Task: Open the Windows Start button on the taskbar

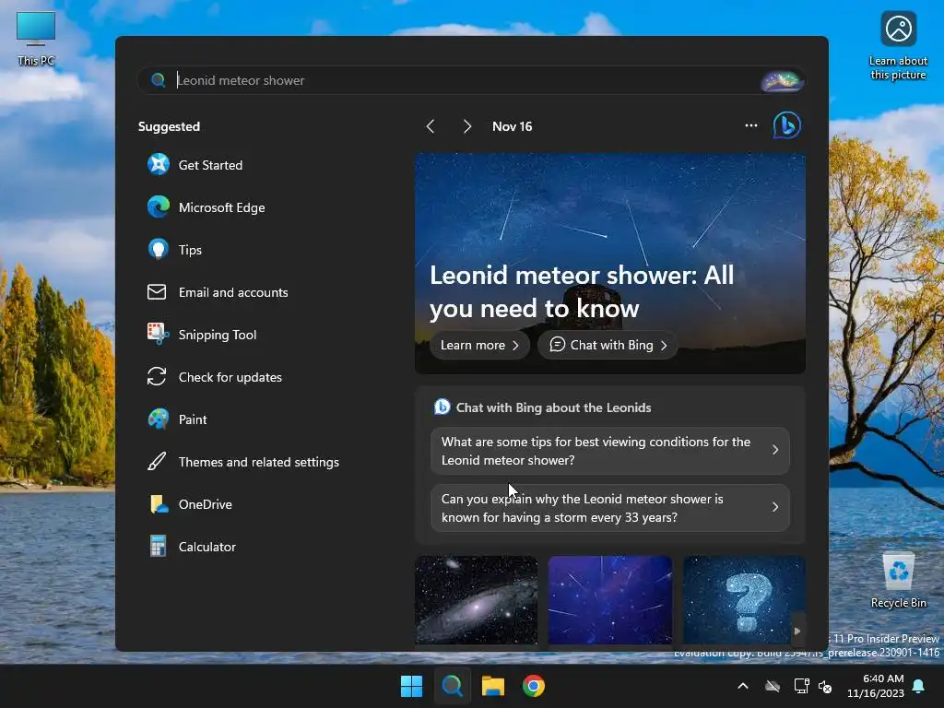Action: 412,686
